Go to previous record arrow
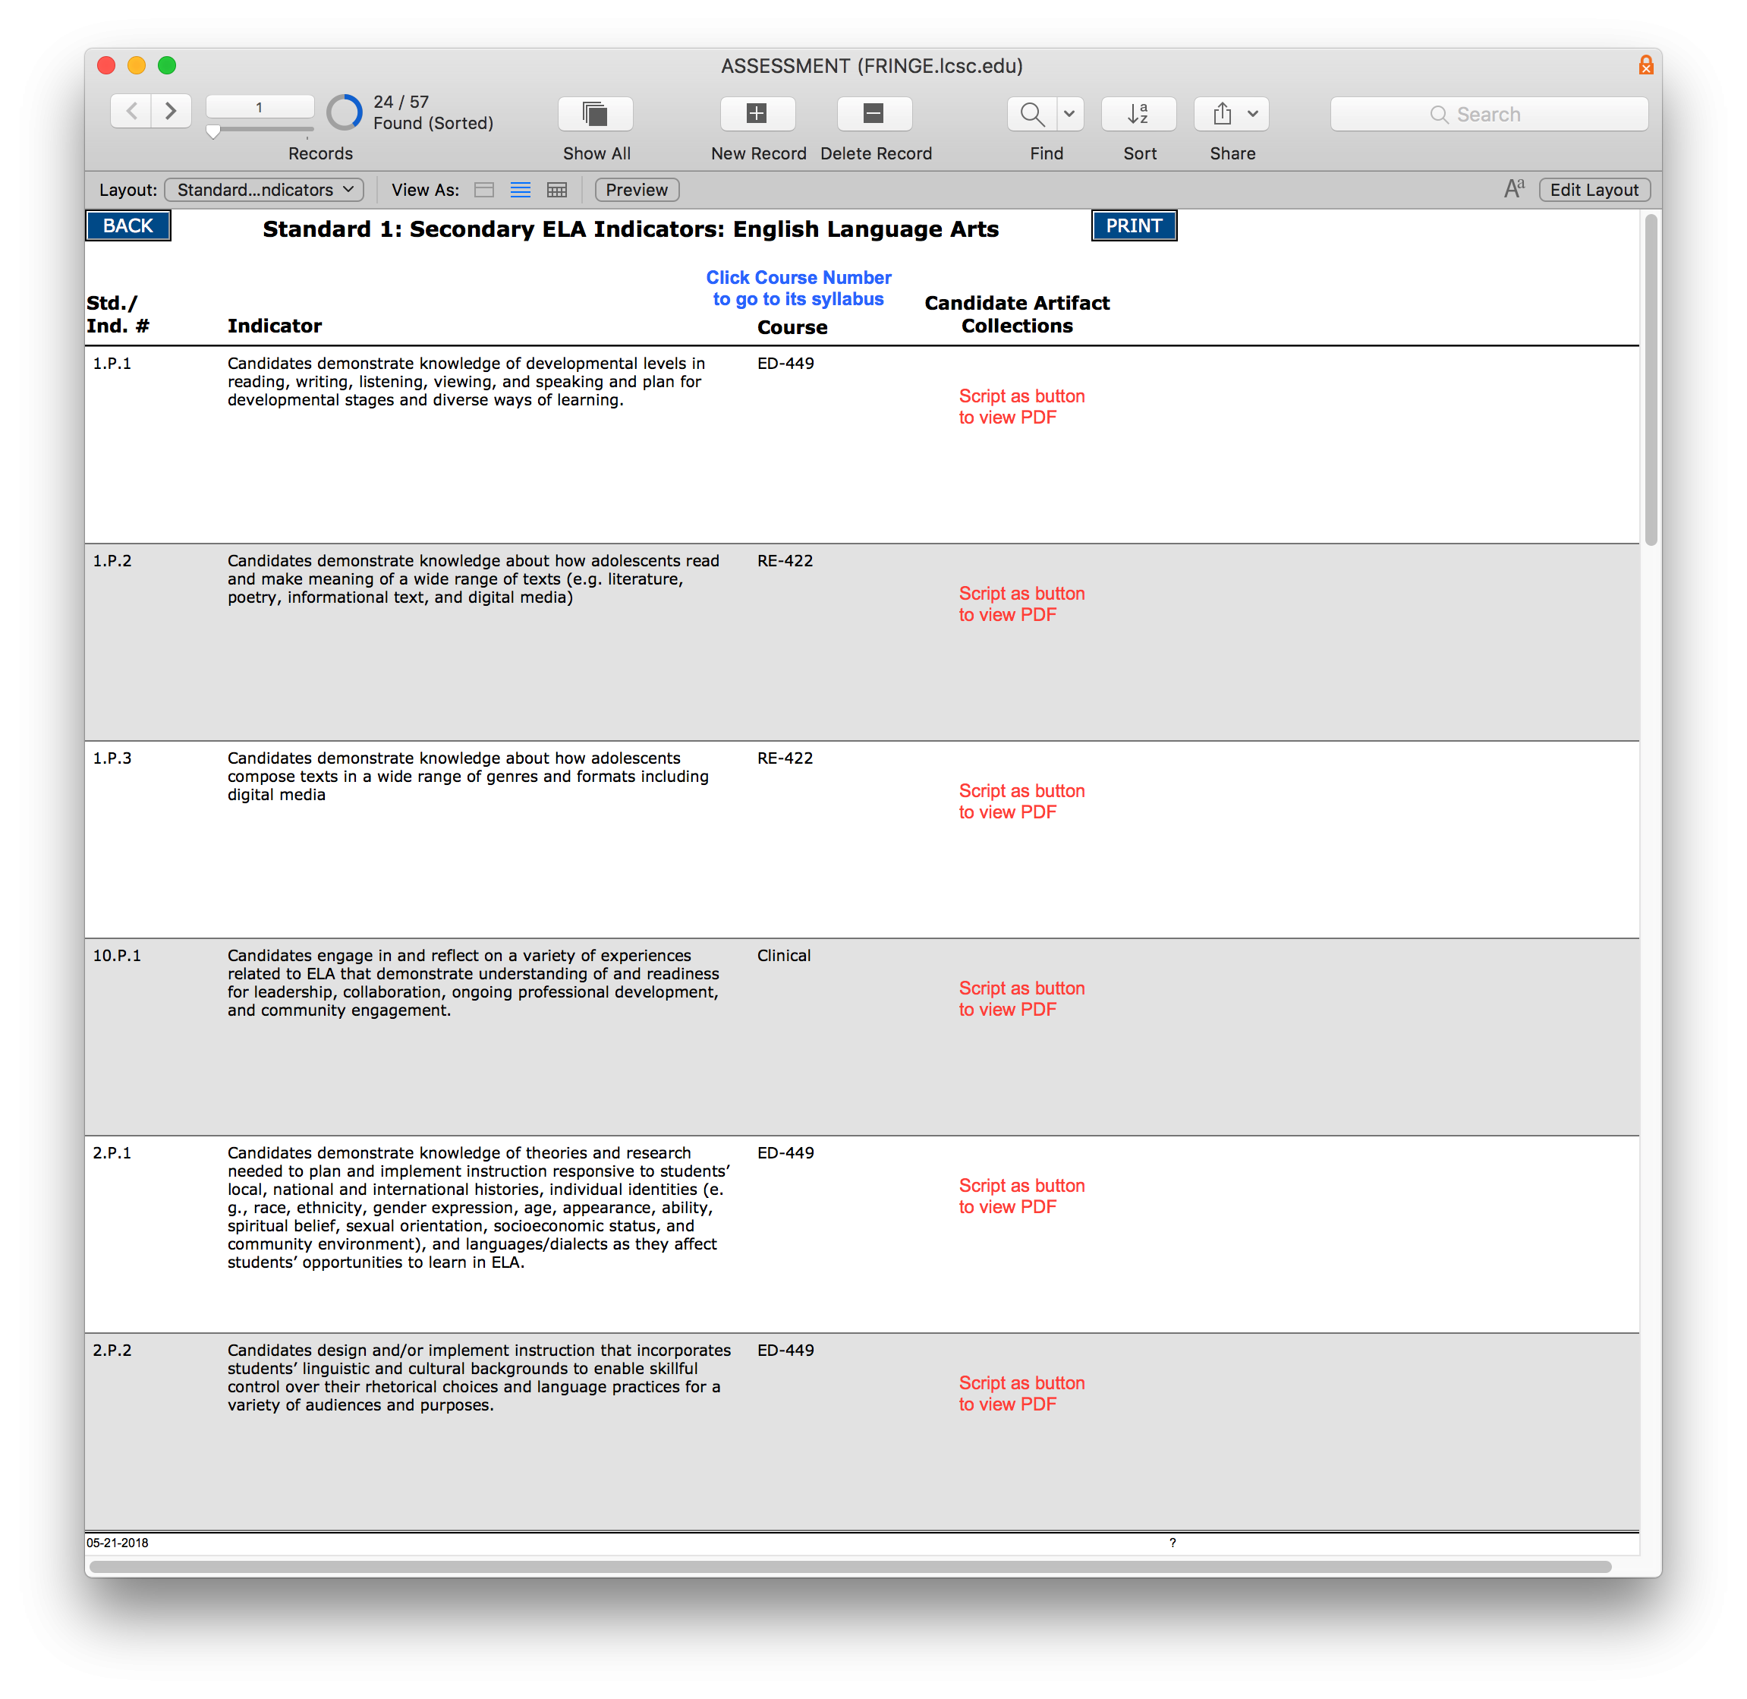1747x1699 pixels. (x=131, y=112)
